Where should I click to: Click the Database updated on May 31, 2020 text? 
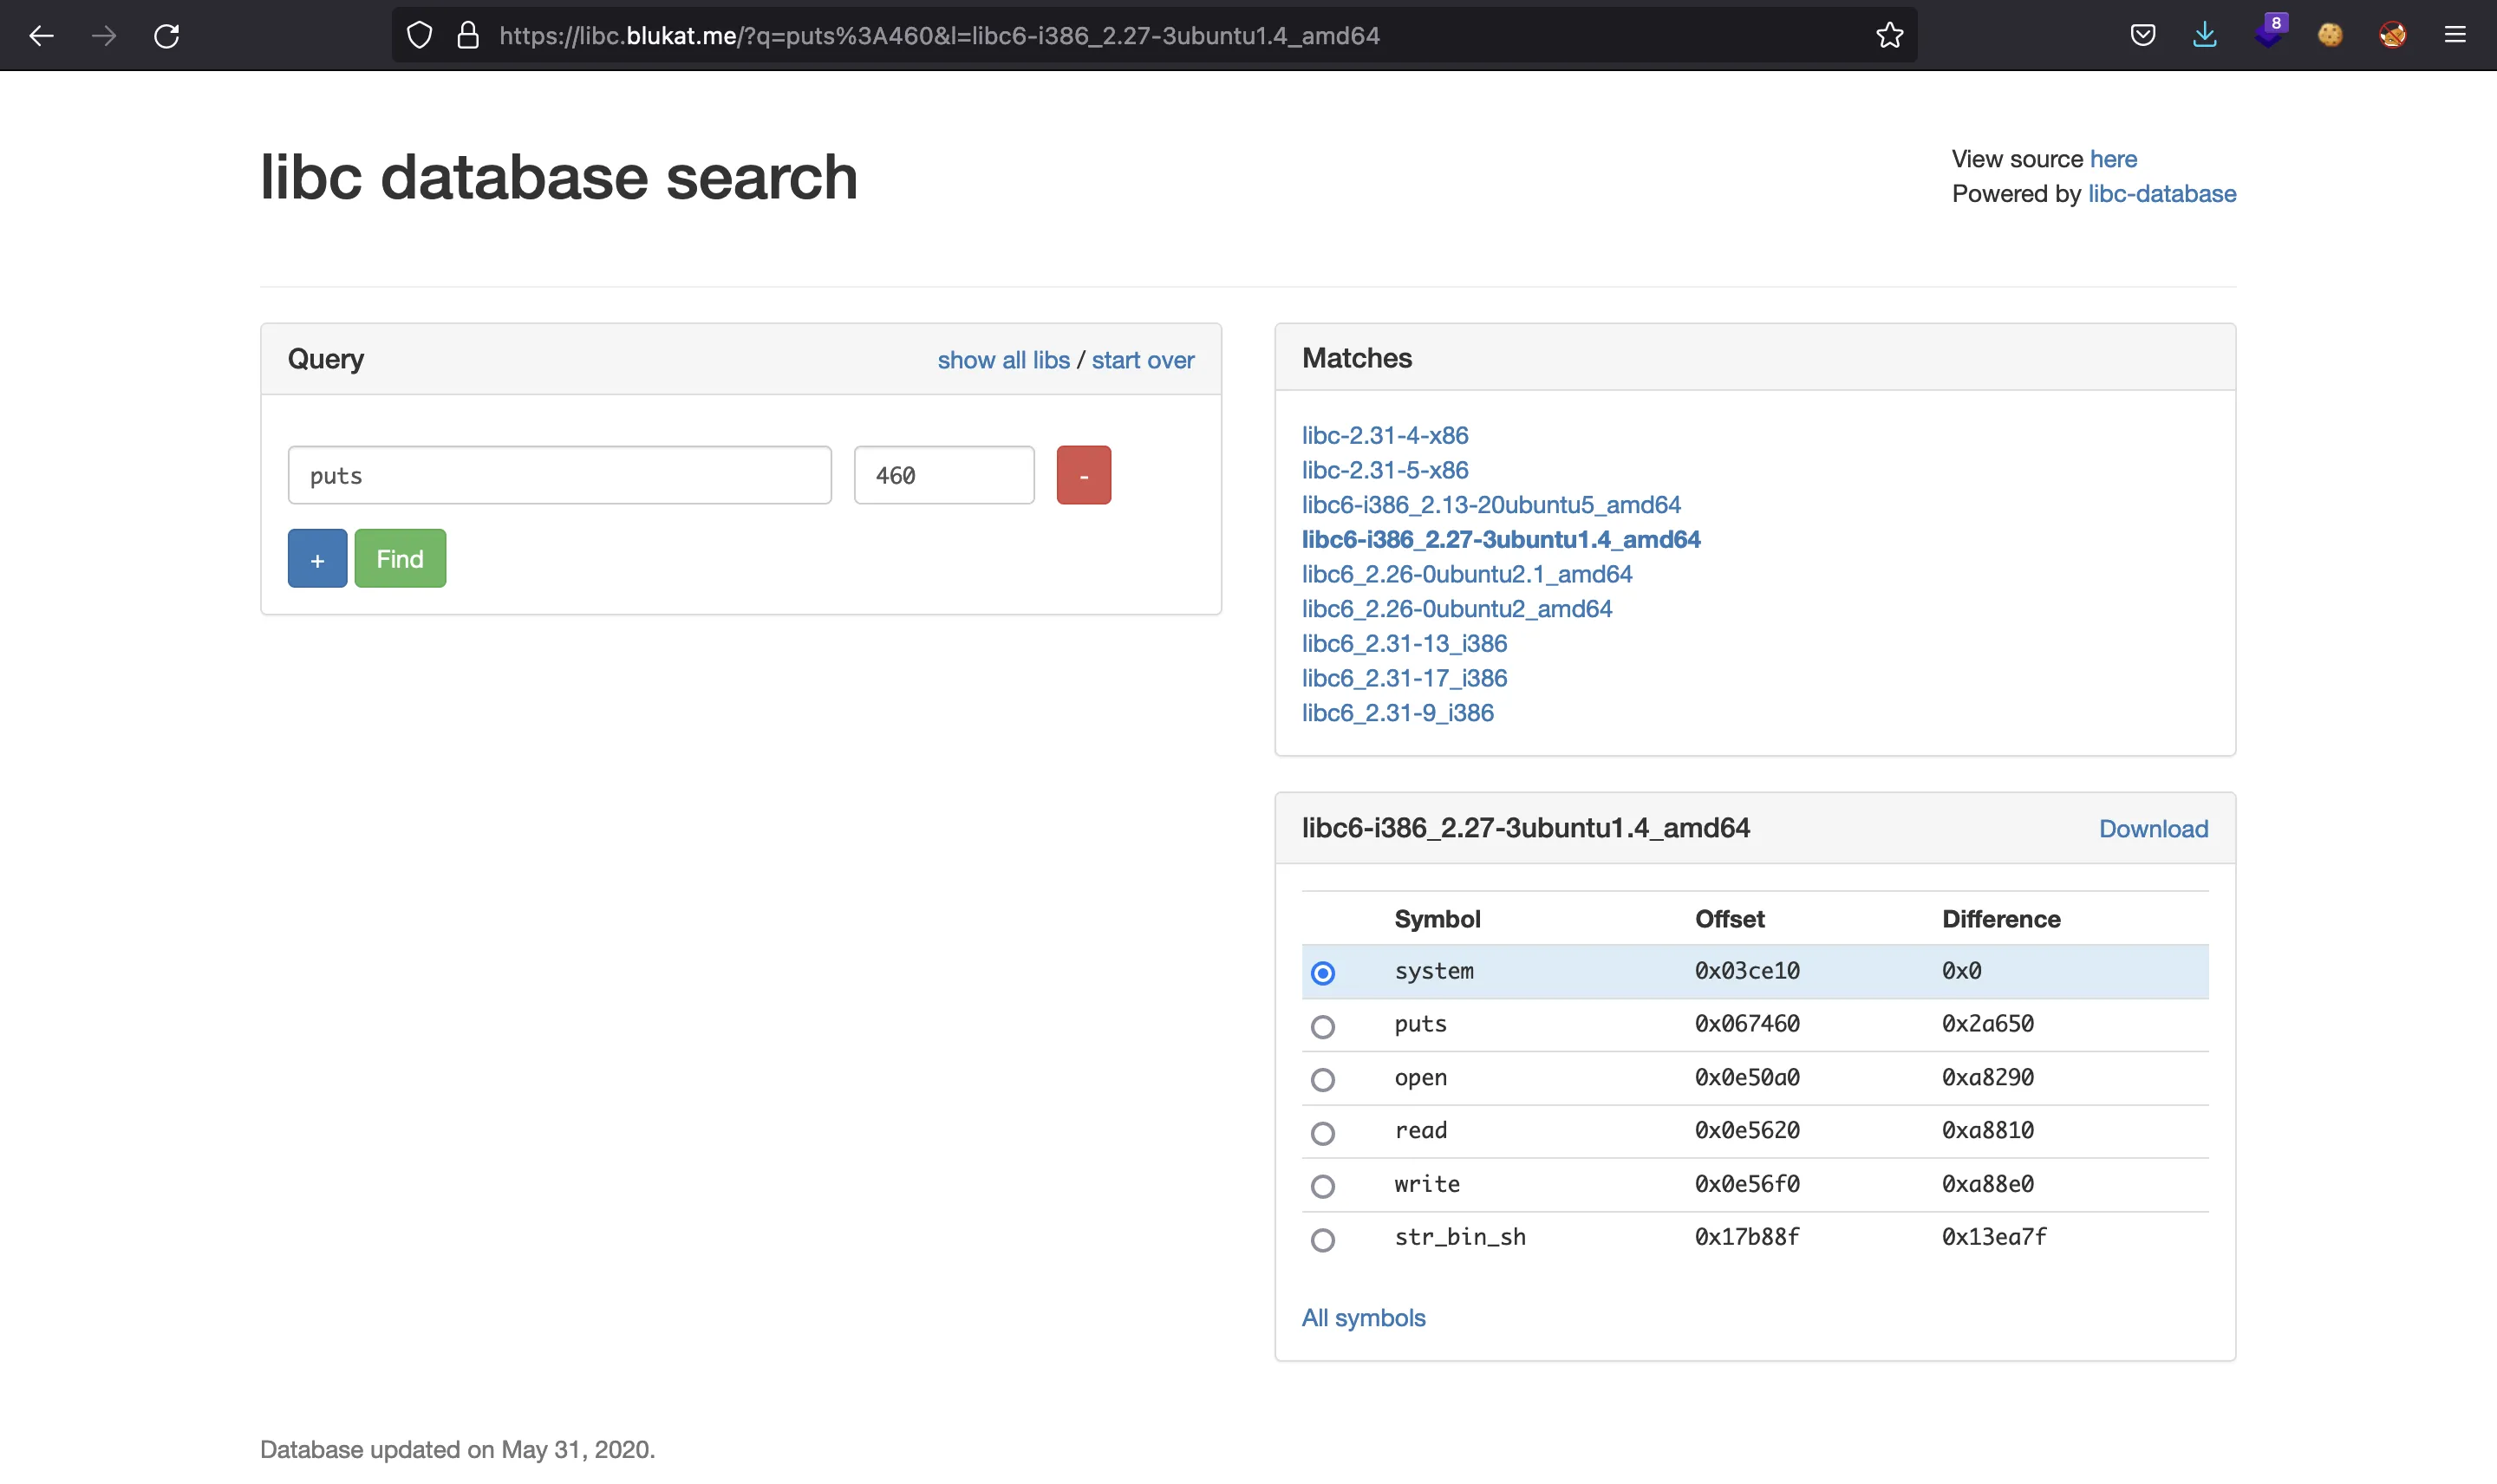(x=457, y=1450)
